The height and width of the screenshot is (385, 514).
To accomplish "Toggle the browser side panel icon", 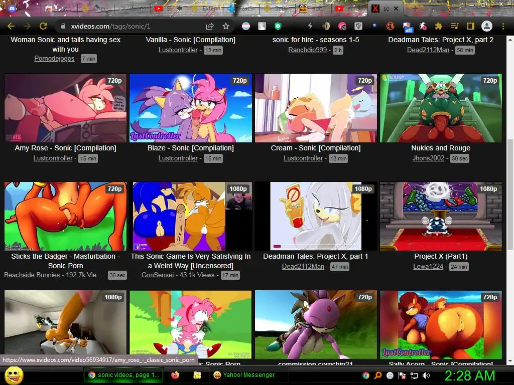I will click(x=470, y=26).
